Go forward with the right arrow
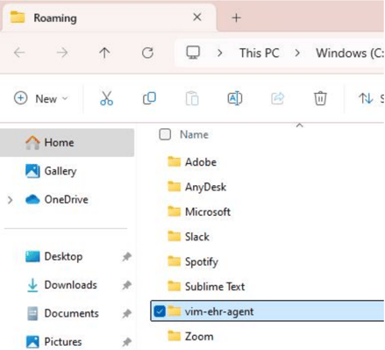Image resolution: width=385 pixels, height=350 pixels. coord(62,53)
